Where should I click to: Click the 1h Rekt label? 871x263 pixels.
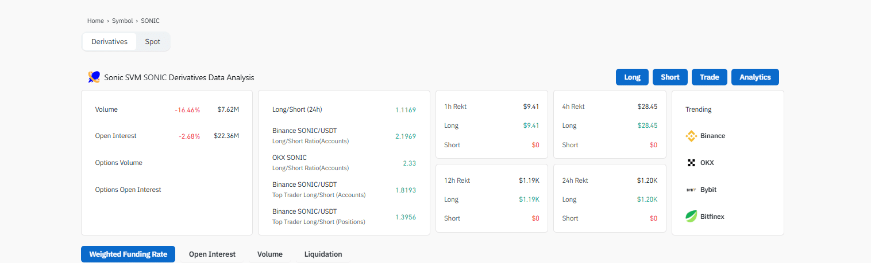[455, 107]
